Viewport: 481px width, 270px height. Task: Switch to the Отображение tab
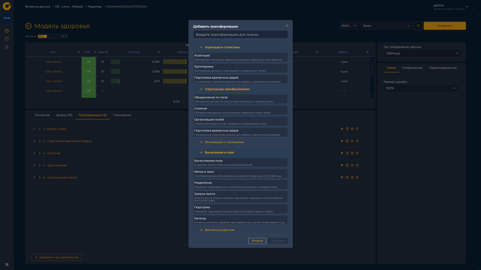click(412, 68)
